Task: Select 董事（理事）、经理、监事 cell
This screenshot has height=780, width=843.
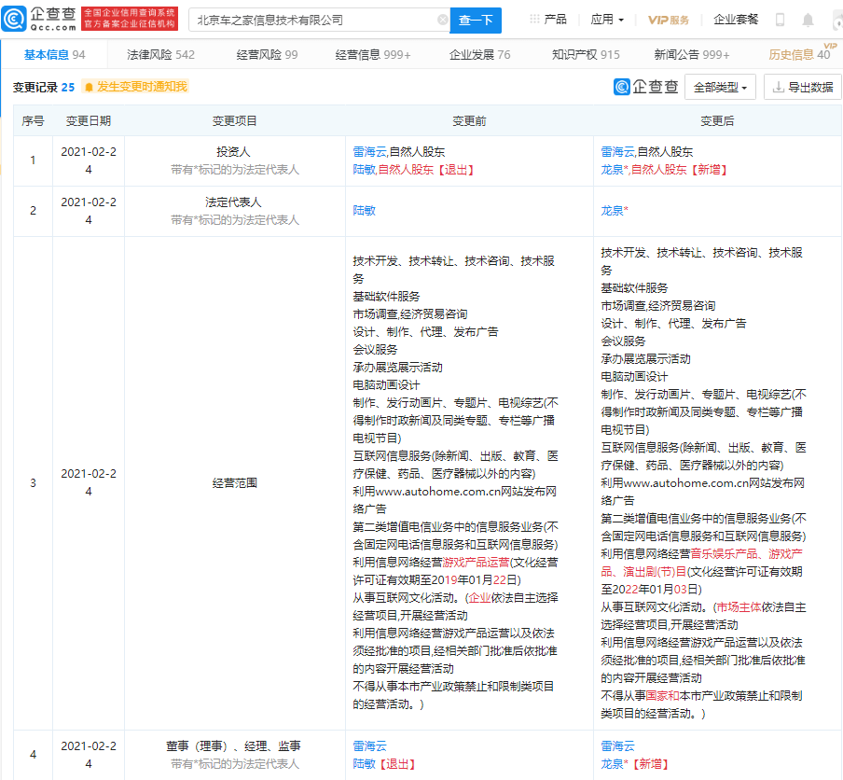Action: tap(235, 755)
